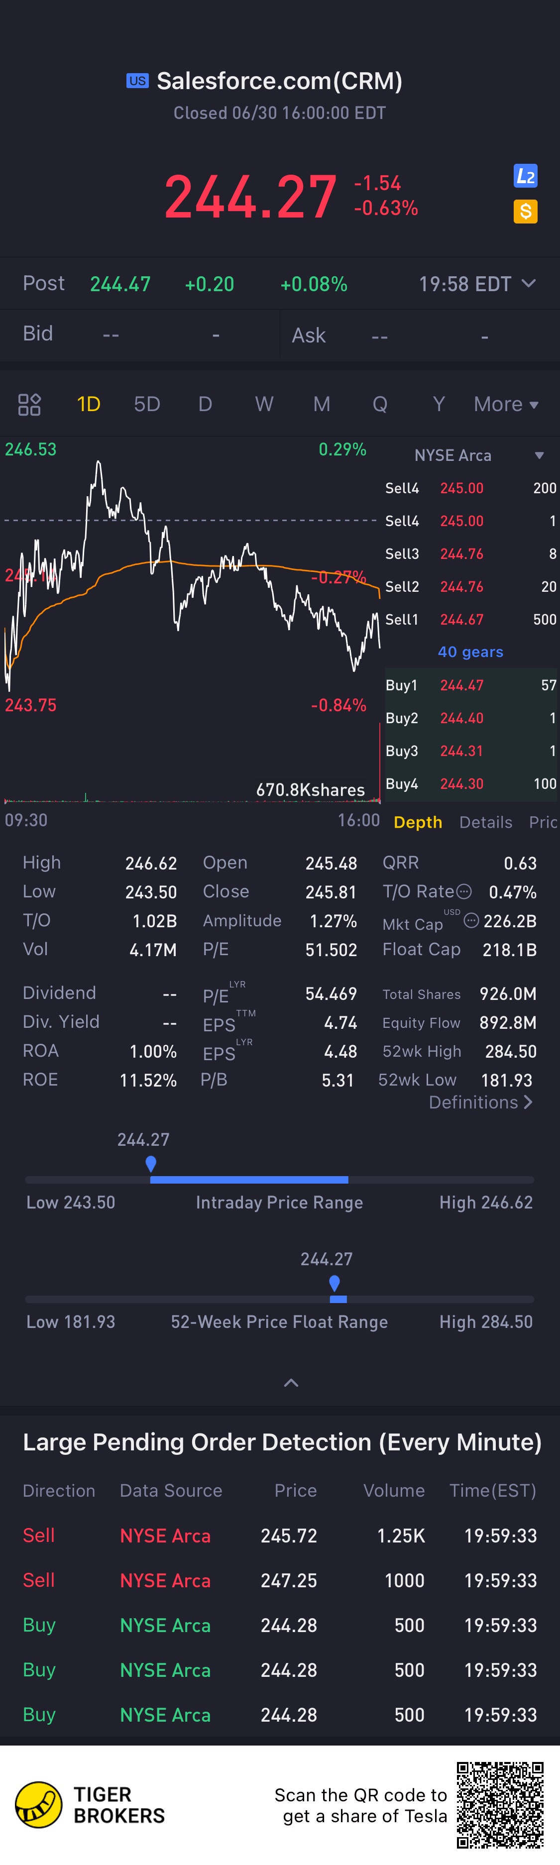
Task: Tap the orange dollar sign icon
Action: point(525,212)
